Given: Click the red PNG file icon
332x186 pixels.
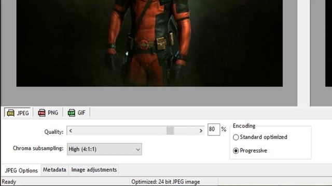Looking at the screenshot, I should [x=41, y=113].
